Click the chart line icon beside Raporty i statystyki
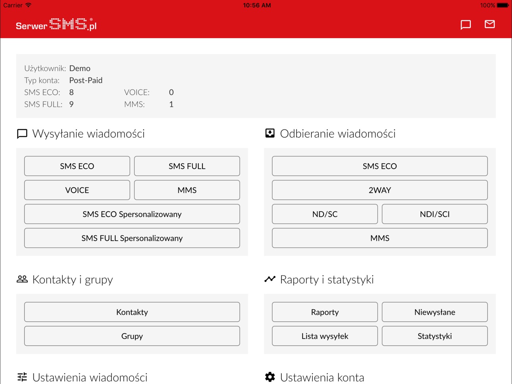Screen dimensions: 512x384 270,279
